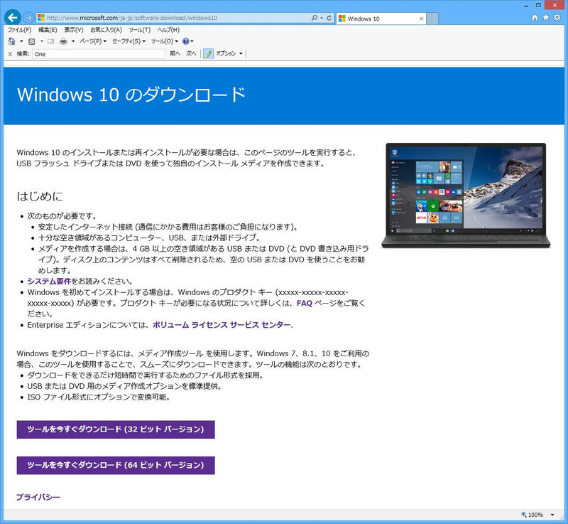568x524 pixels.
Task: Open the ヘルプ(H) menu
Action: [168, 30]
